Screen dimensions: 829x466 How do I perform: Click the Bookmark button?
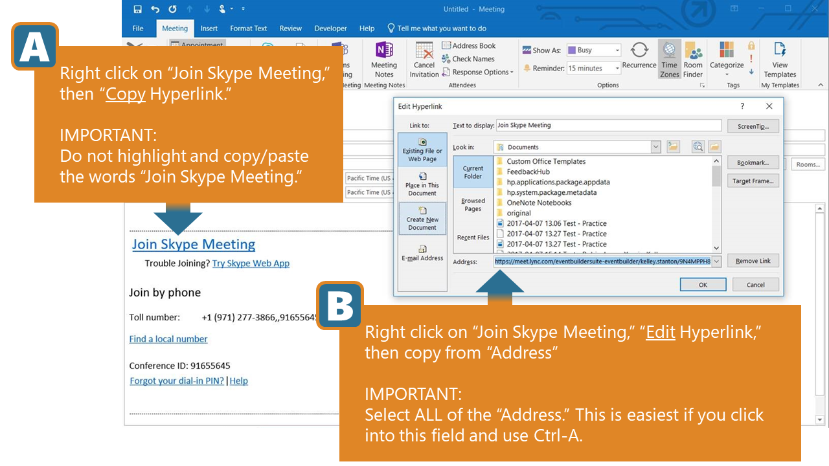click(x=753, y=162)
